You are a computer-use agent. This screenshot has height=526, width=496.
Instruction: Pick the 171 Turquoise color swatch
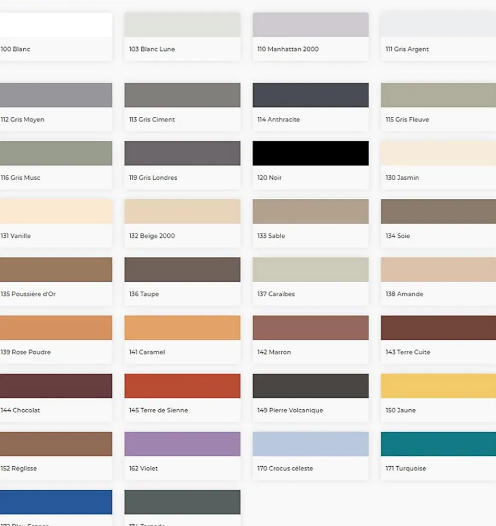coord(438,444)
